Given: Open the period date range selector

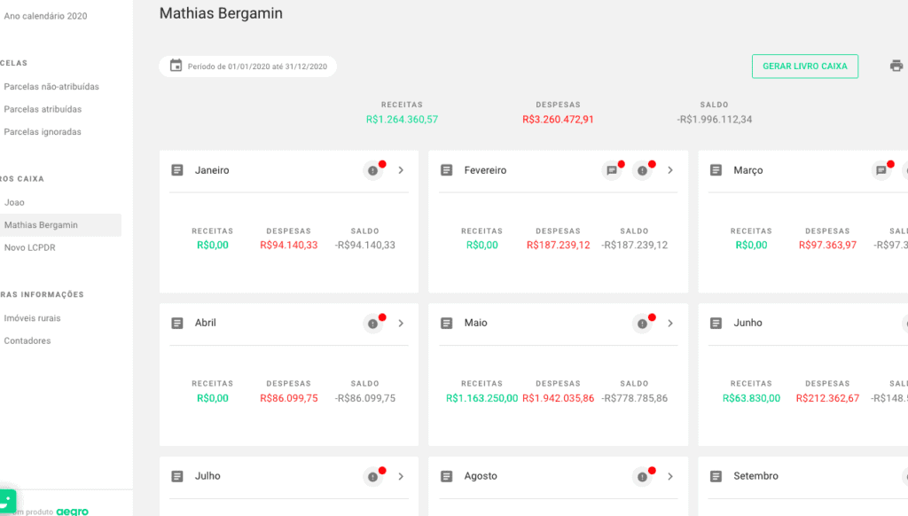Looking at the screenshot, I should pos(248,66).
